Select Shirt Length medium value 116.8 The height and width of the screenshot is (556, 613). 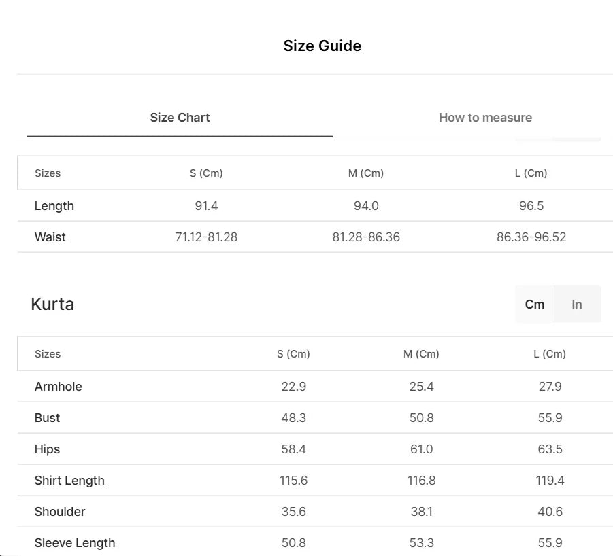click(x=421, y=481)
